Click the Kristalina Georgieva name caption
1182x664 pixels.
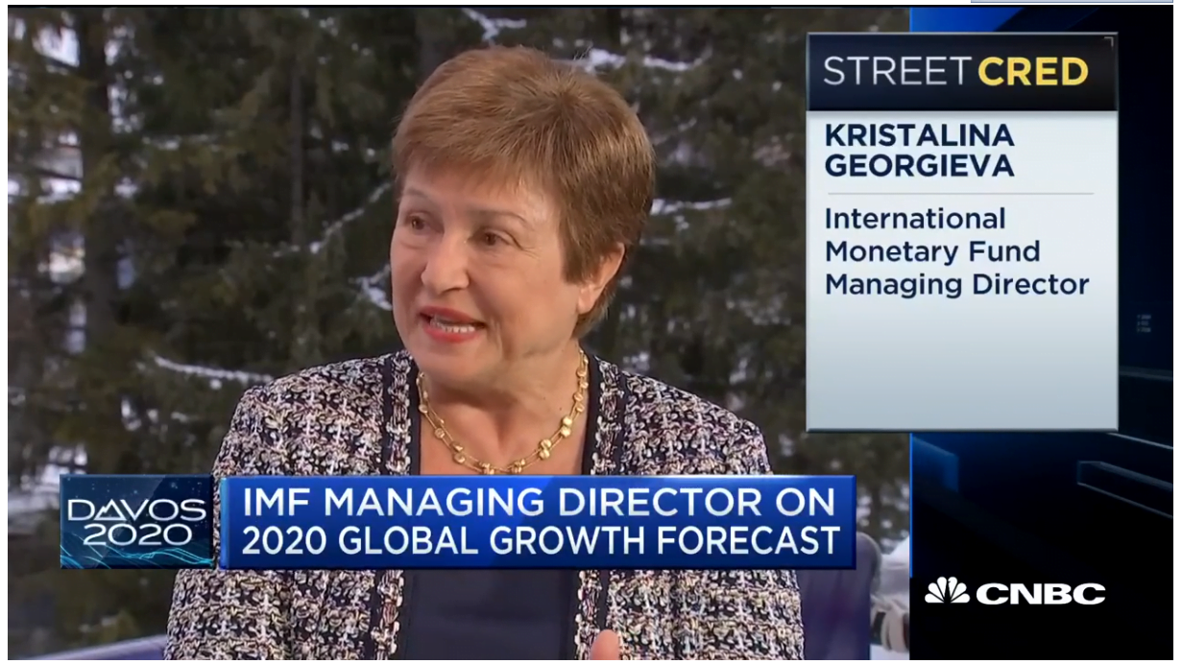pos(919,151)
